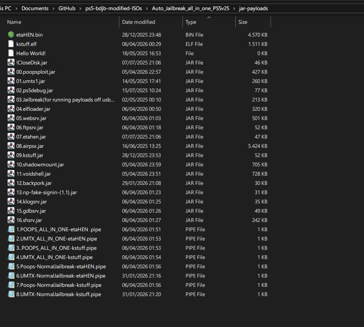Screen dimensions: 364x327
Task: Click the date 31/01/2026 21:20
Action: tap(141, 294)
